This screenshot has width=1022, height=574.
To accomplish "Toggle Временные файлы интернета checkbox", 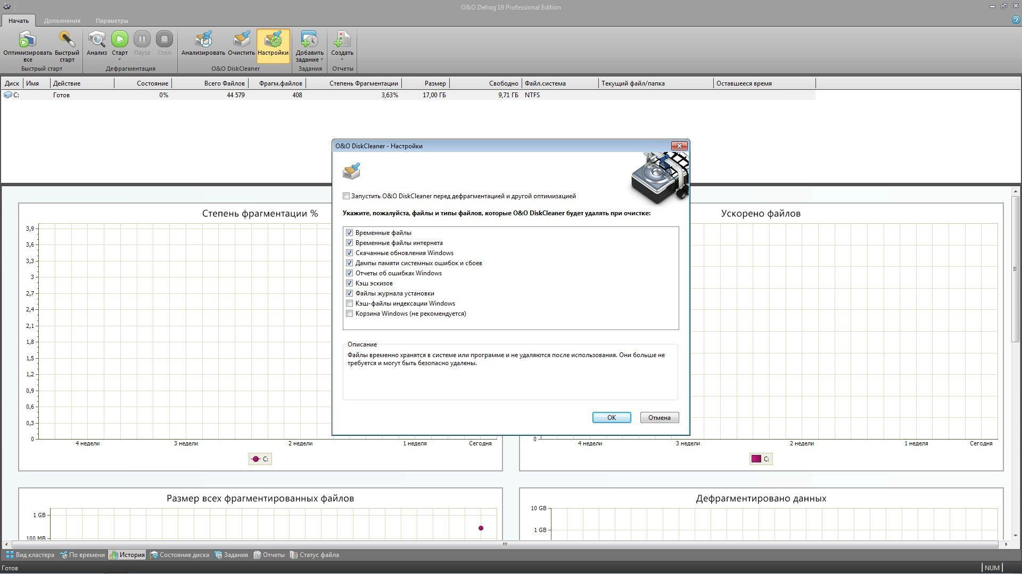I will point(350,243).
